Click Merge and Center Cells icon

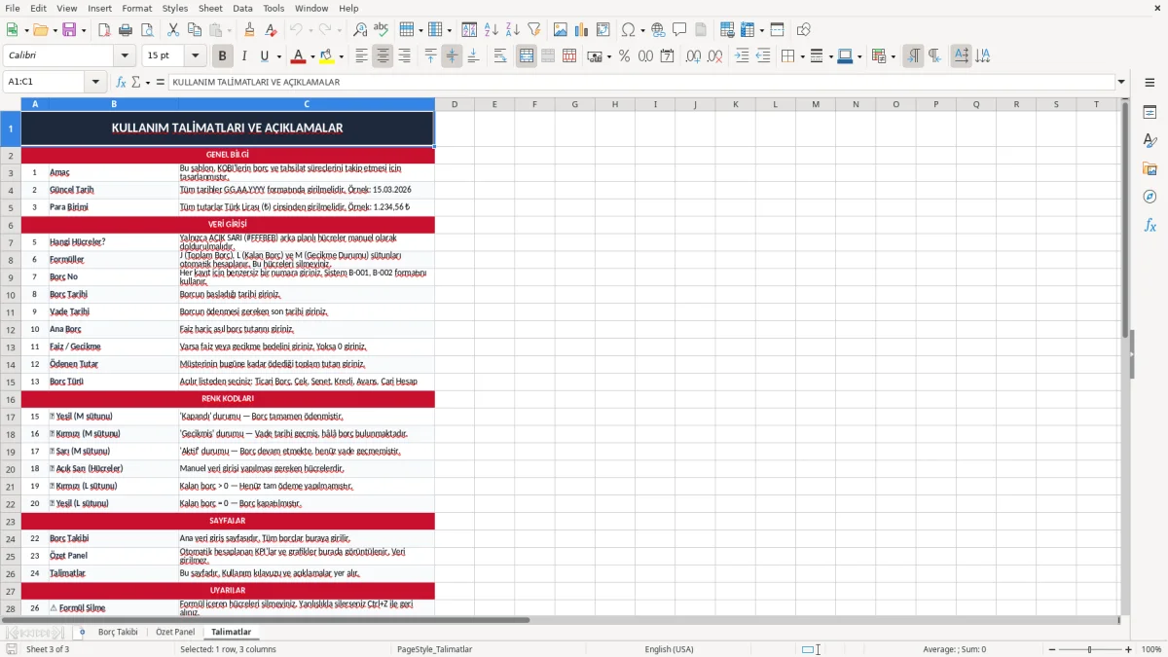click(527, 56)
